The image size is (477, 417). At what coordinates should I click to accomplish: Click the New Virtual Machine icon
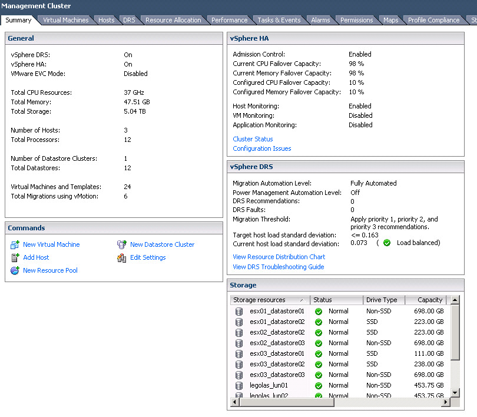15,244
